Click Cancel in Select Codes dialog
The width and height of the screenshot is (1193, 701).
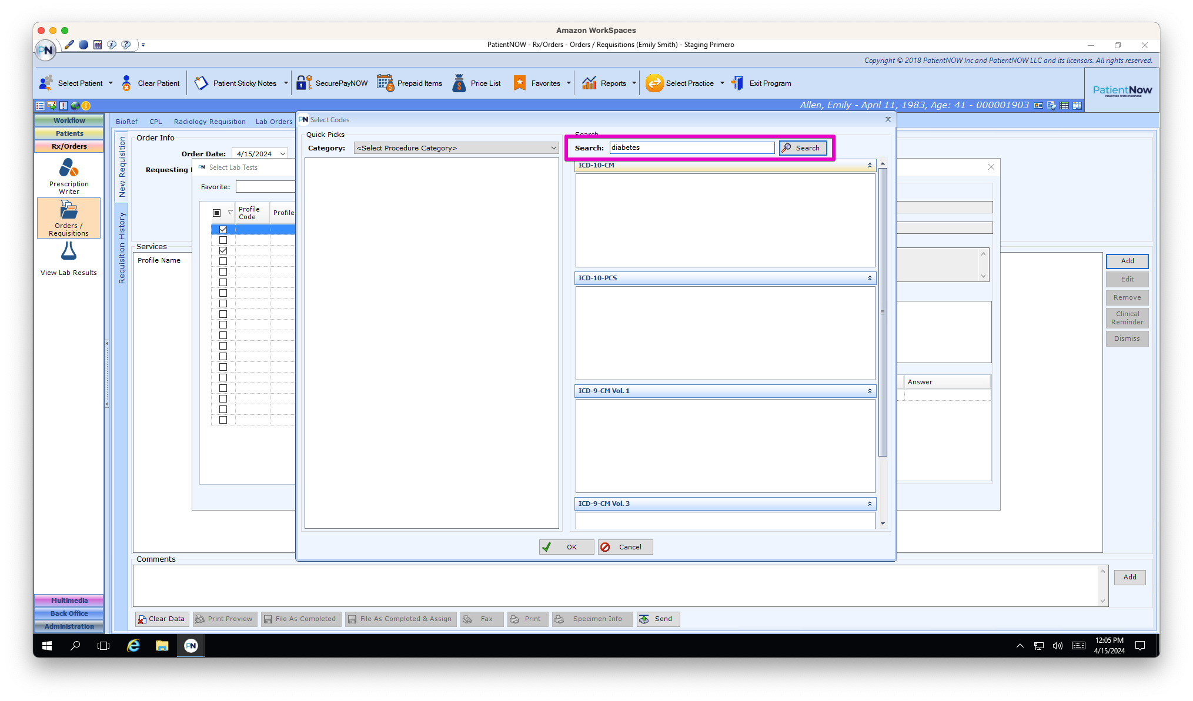(625, 547)
